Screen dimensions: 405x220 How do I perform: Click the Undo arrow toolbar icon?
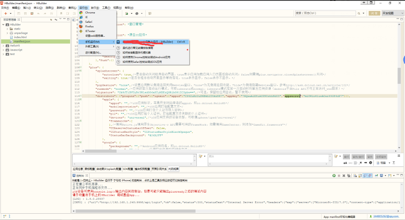pos(38,13)
